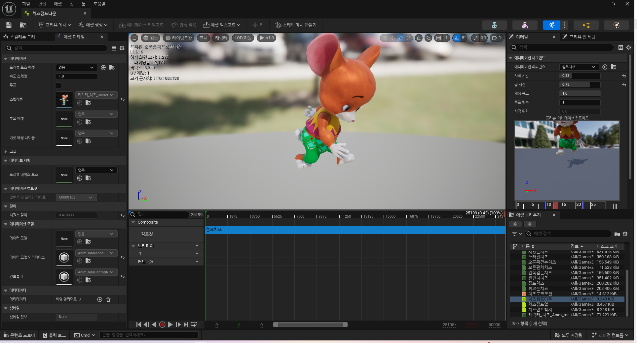This screenshot has width=637, height=343.
Task: Collapse the 애니메이션 컴포짓 section
Action: click(x=6, y=189)
